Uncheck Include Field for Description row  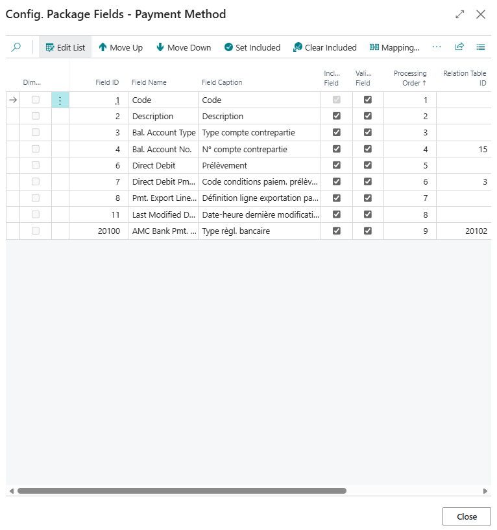(x=337, y=116)
